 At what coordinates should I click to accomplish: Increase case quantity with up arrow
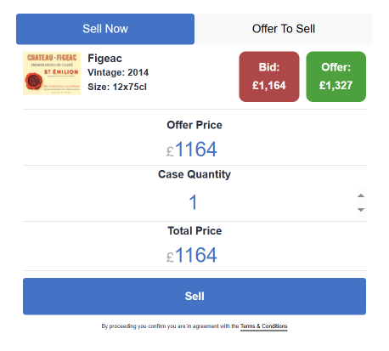click(361, 195)
